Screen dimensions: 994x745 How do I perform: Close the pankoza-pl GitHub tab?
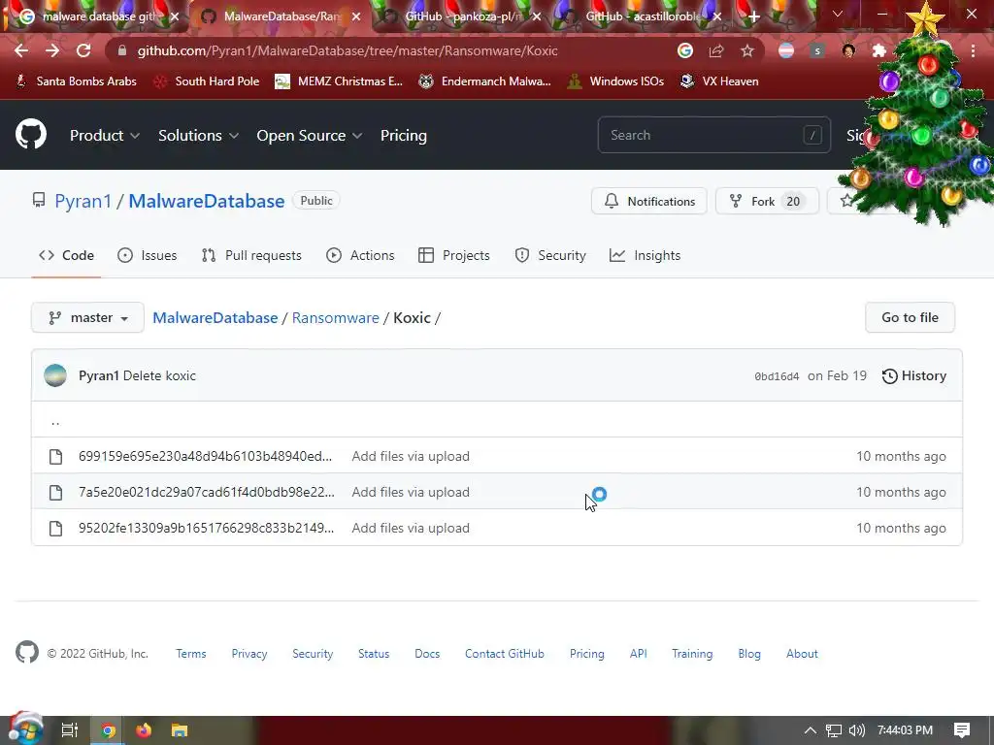click(x=537, y=16)
